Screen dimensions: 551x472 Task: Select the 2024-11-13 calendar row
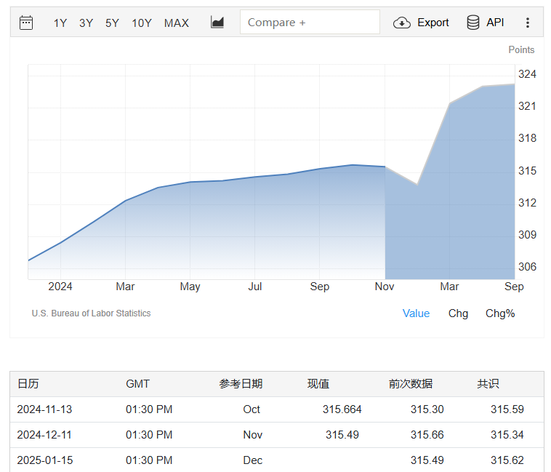(44, 409)
